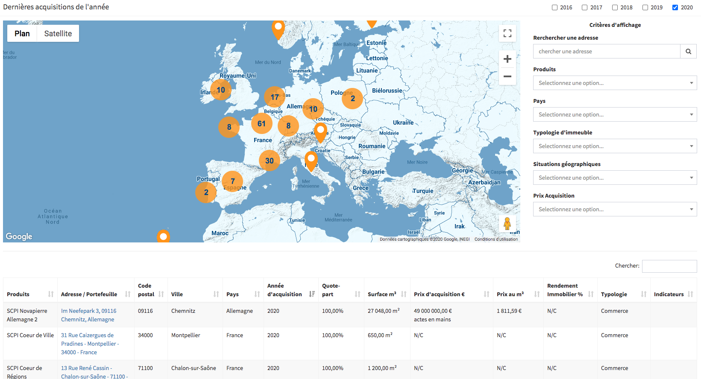The width and height of the screenshot is (701, 379).
Task: Focus the chercher une adresse field
Action: tap(607, 51)
